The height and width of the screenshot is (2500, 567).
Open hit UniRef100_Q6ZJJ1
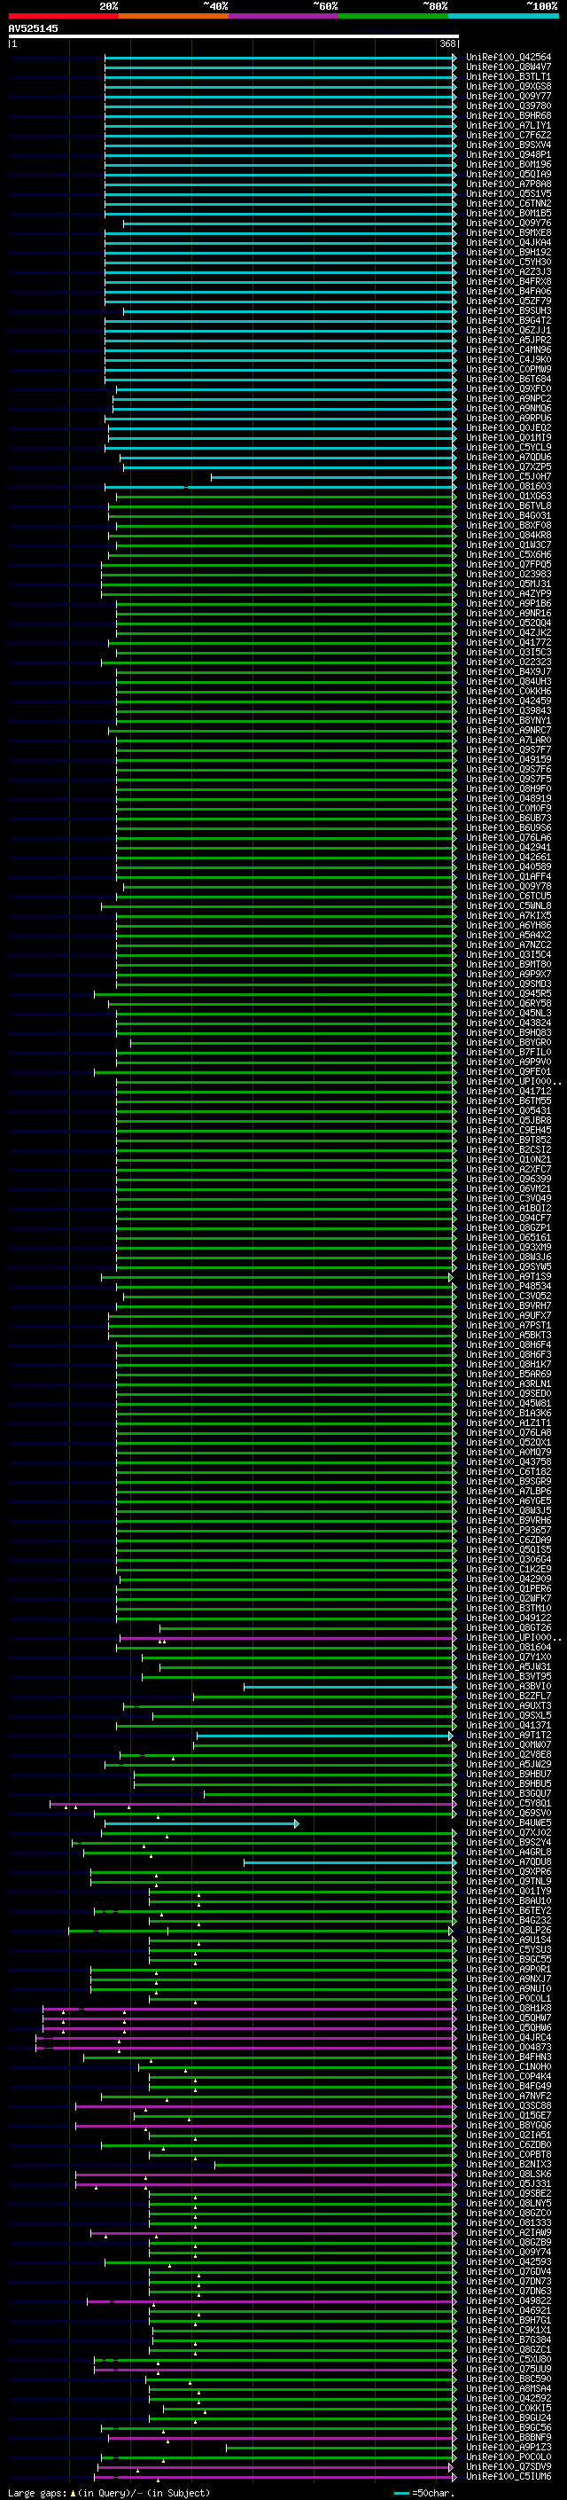[x=508, y=330]
